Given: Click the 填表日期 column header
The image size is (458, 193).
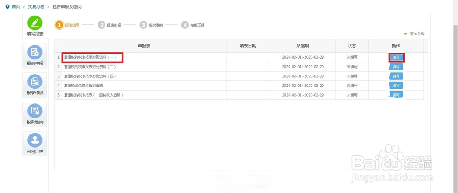Looking at the screenshot, I should click(x=248, y=46).
